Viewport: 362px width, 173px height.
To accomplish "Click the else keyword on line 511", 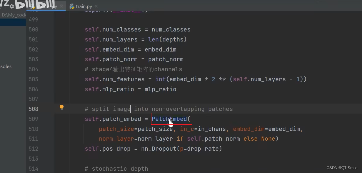I will 250,139.
